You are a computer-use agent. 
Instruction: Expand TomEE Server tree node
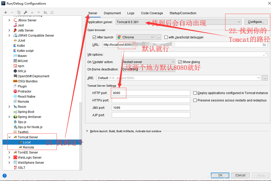[x=9, y=153]
